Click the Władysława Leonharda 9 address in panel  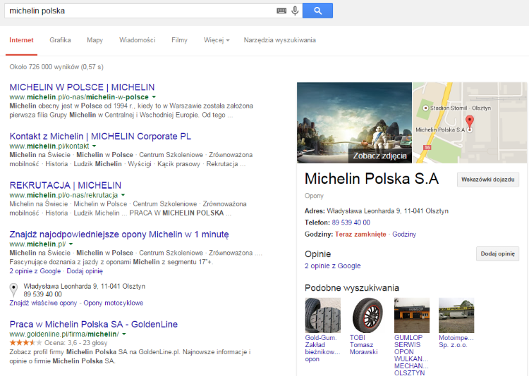(388, 211)
